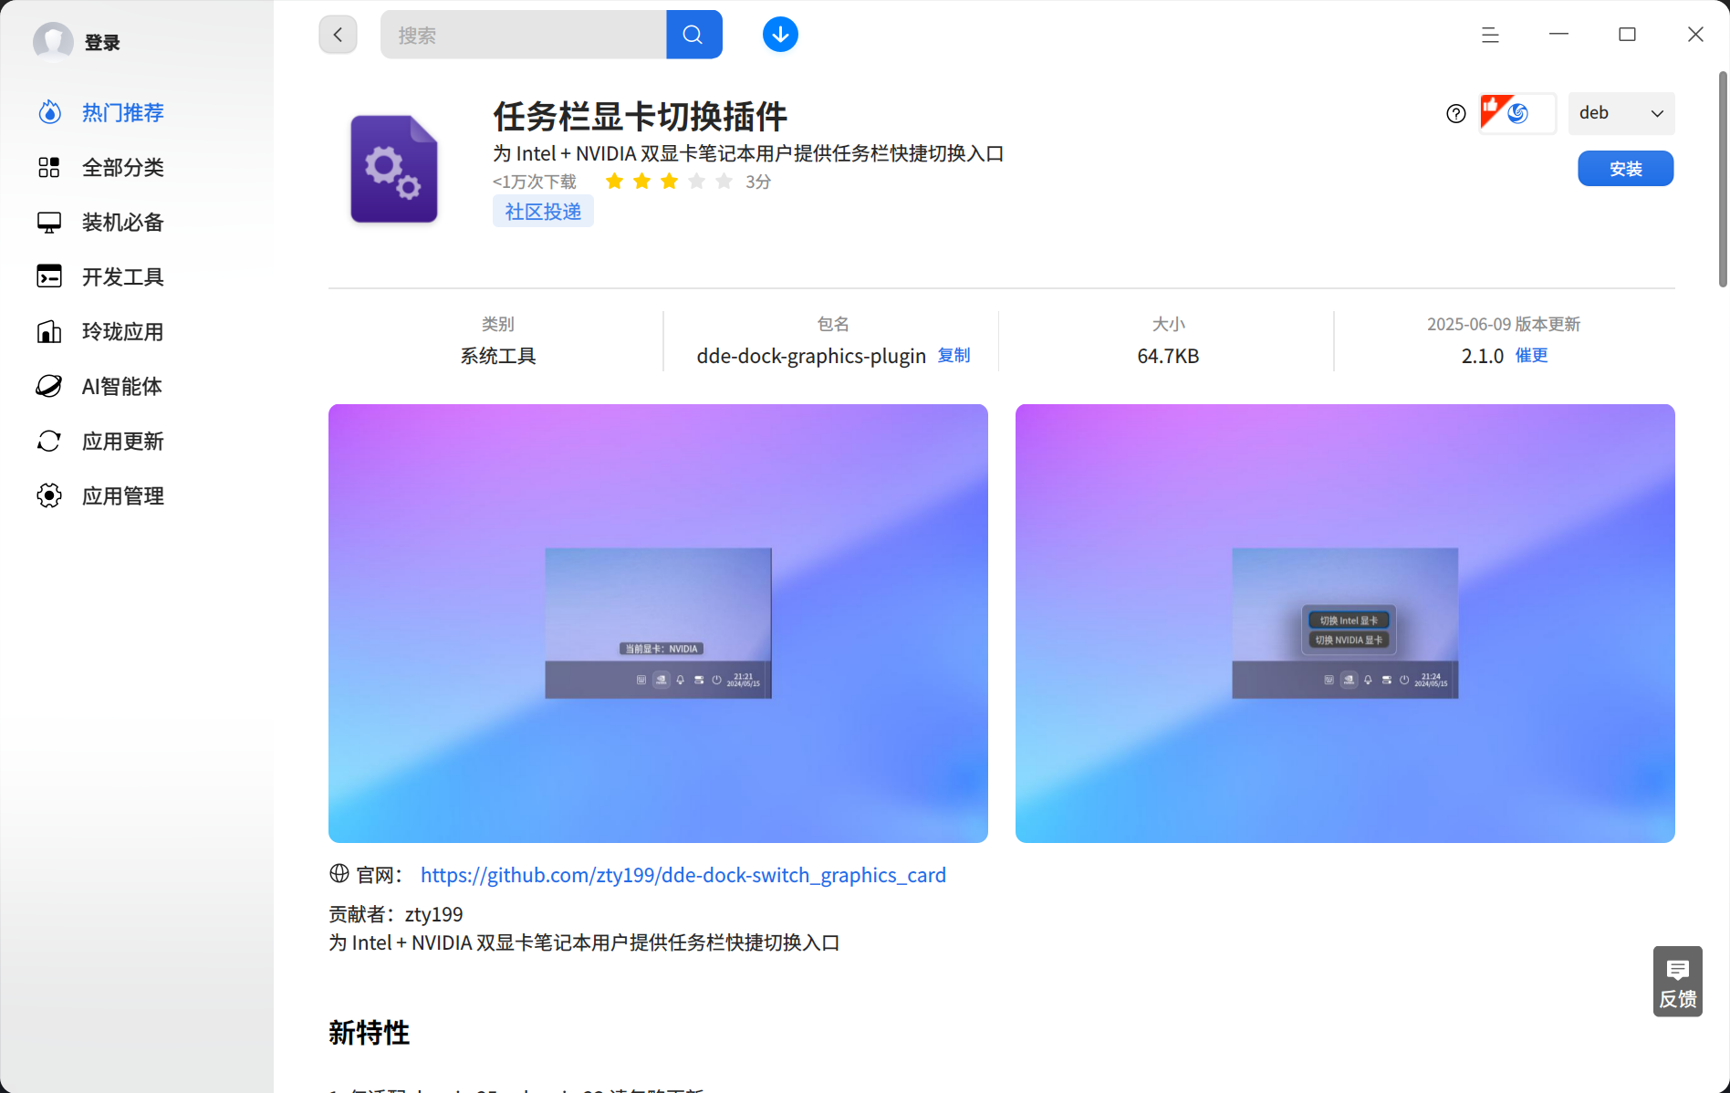Click the package name dde-dock-graphics-plugin

pyautogui.click(x=811, y=356)
